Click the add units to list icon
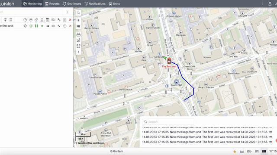Screen dimensions: 277x155 [x=5, y=19]
